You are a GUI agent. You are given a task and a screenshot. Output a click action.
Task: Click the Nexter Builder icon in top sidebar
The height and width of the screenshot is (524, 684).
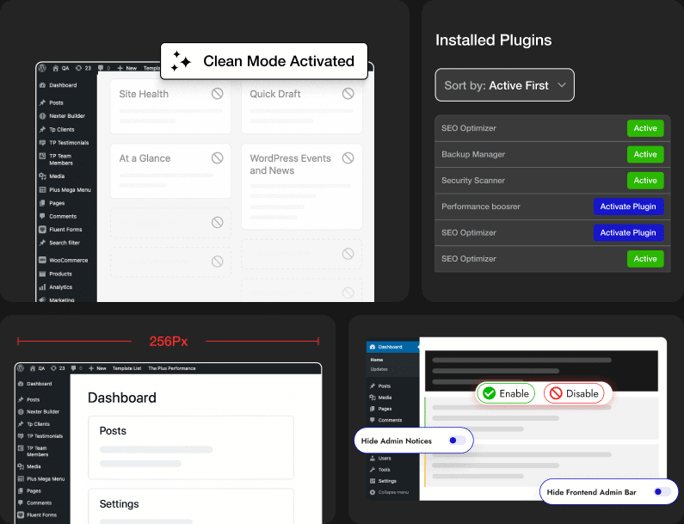pyautogui.click(x=42, y=116)
